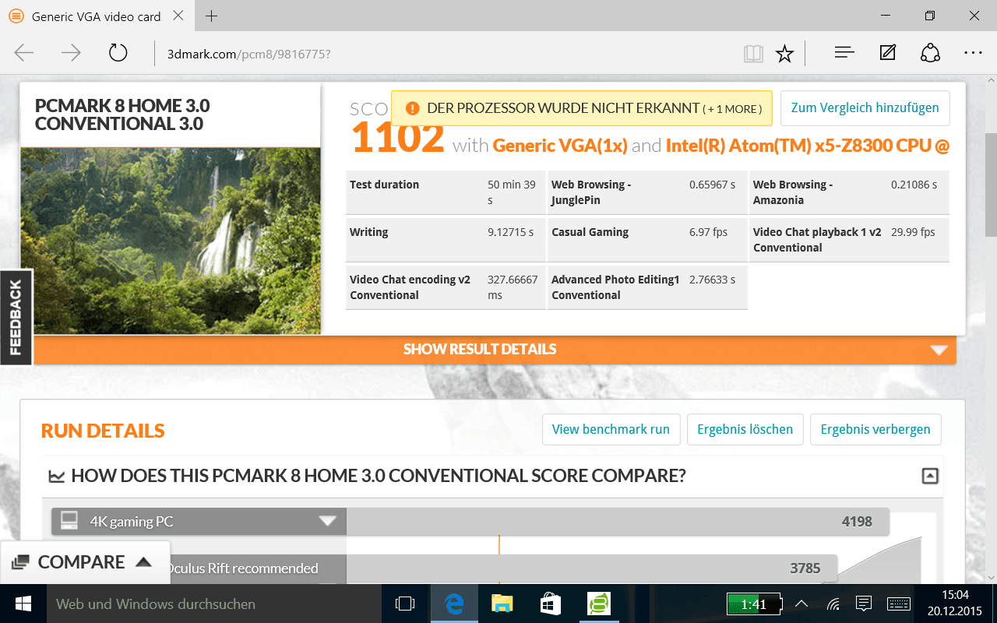Open the Action Center notification icon
This screenshot has height=623, width=997.
[863, 604]
